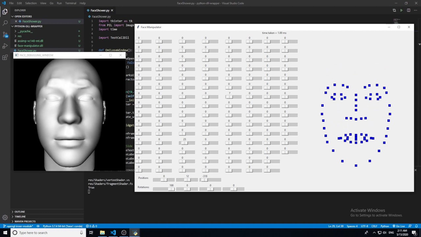Open the Explorer view in activity bar
Viewport: 421px width, 237px height.
(5, 12)
